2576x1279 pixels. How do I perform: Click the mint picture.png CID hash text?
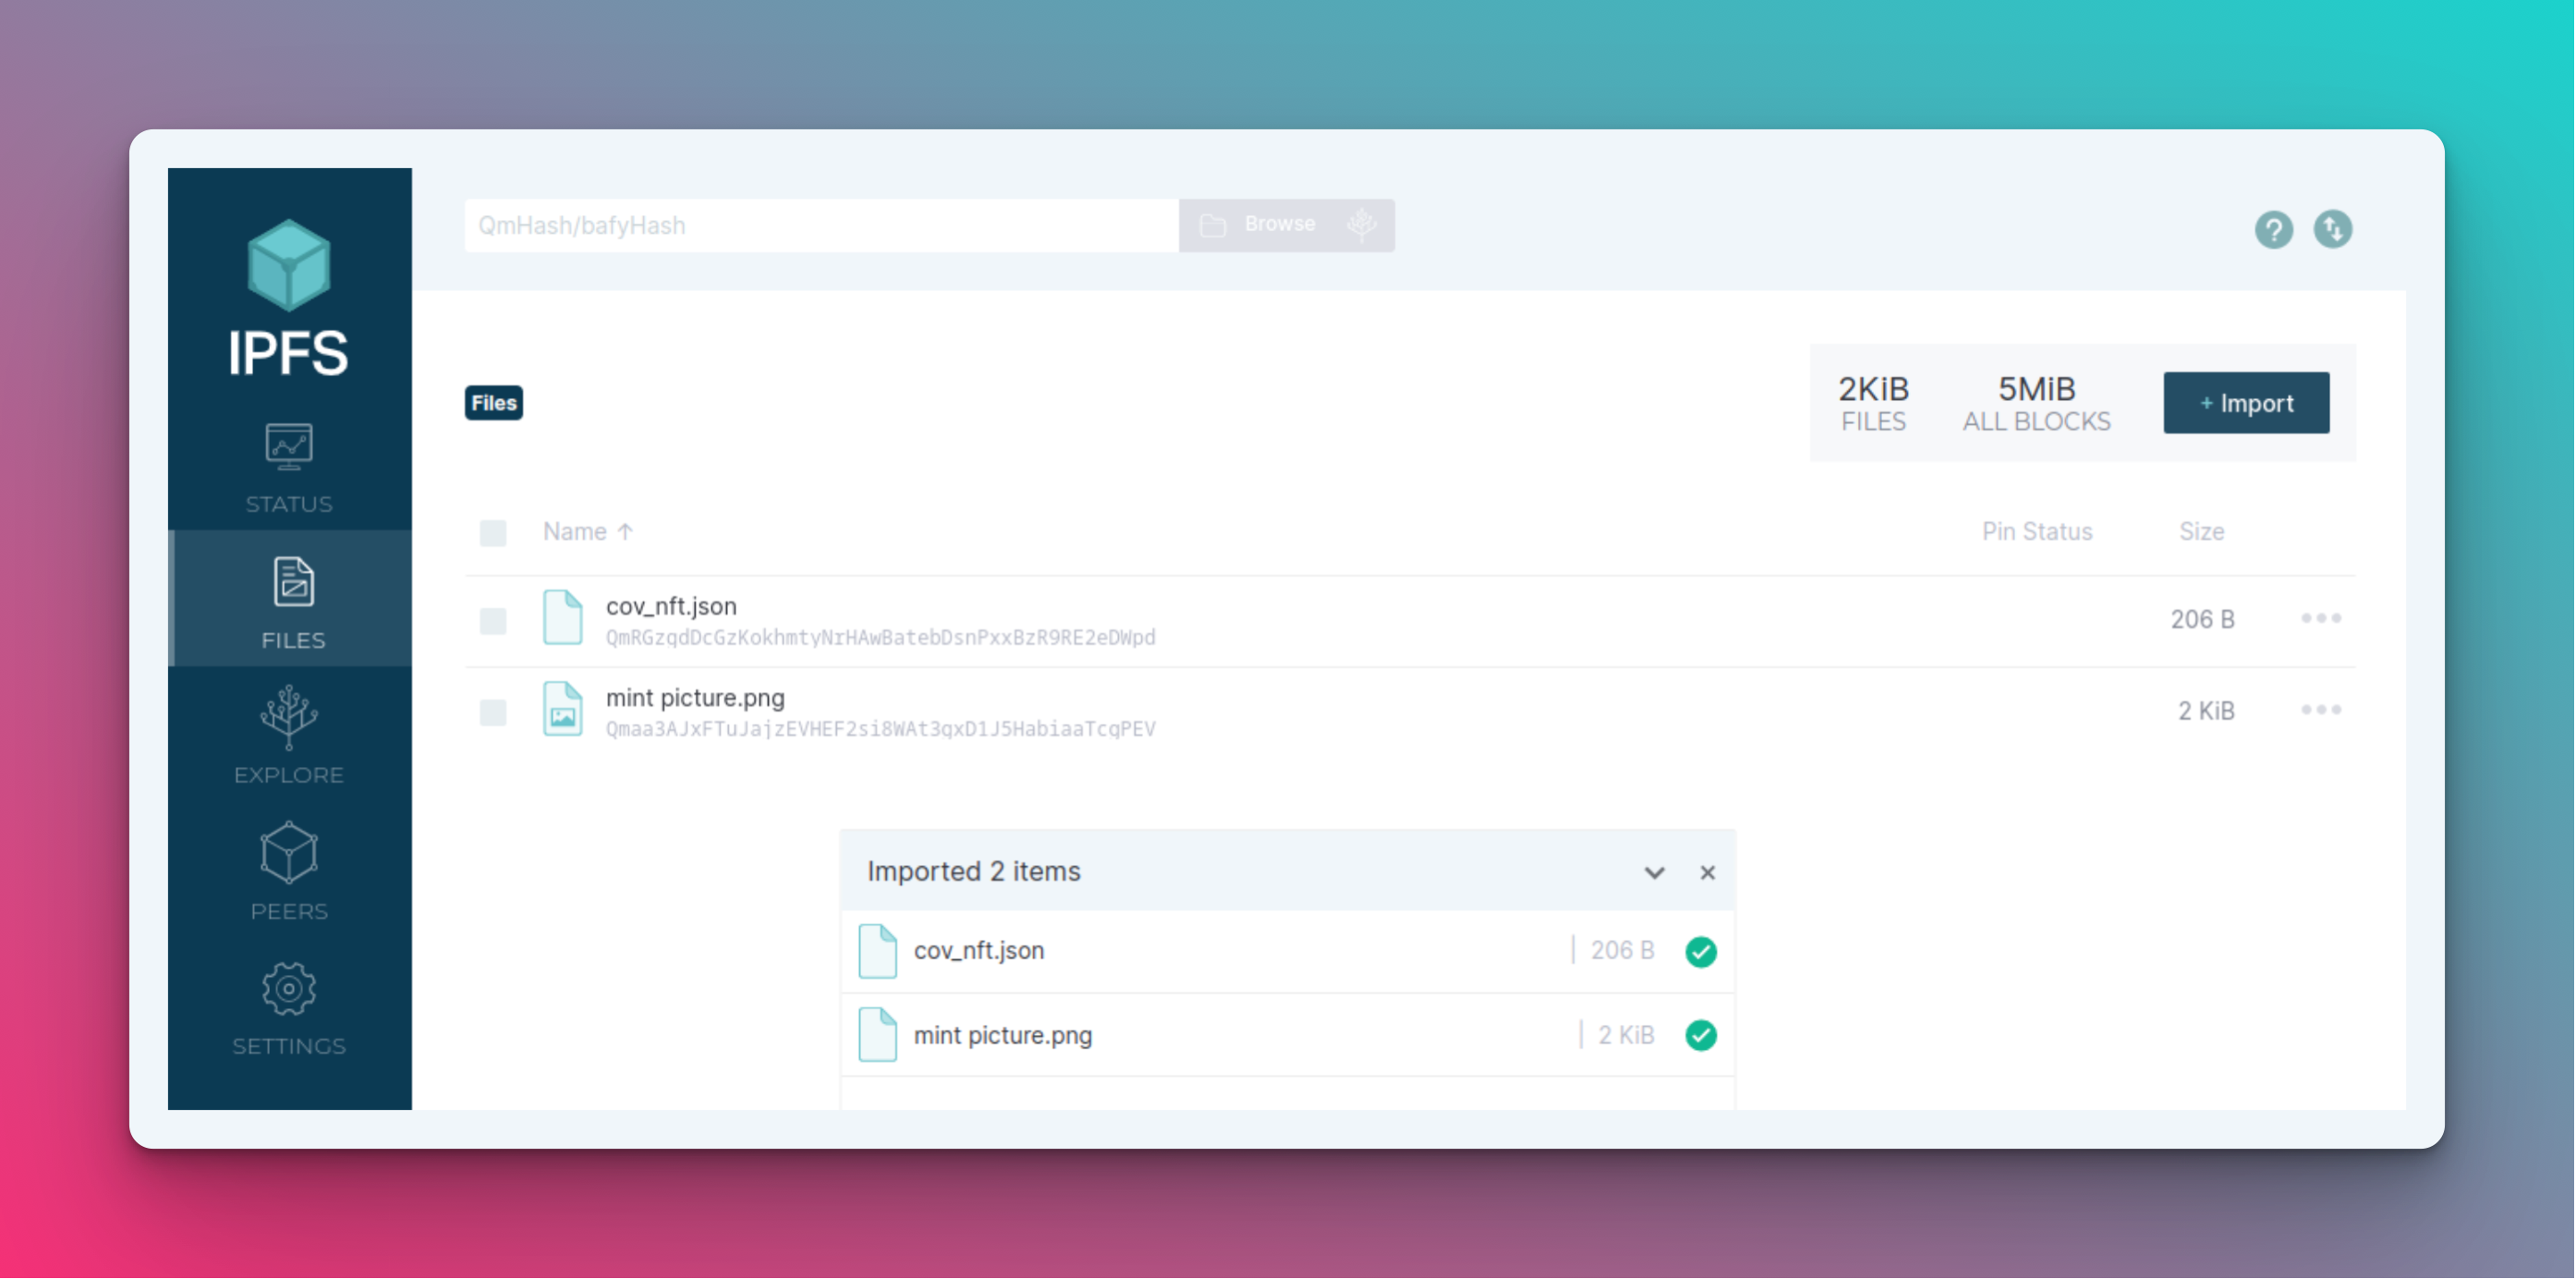coord(880,729)
